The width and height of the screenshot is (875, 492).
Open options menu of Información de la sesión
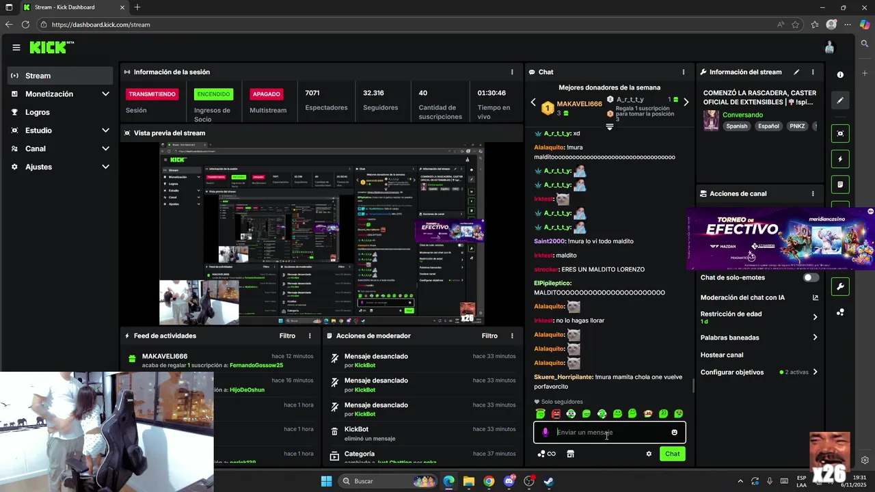coord(512,72)
